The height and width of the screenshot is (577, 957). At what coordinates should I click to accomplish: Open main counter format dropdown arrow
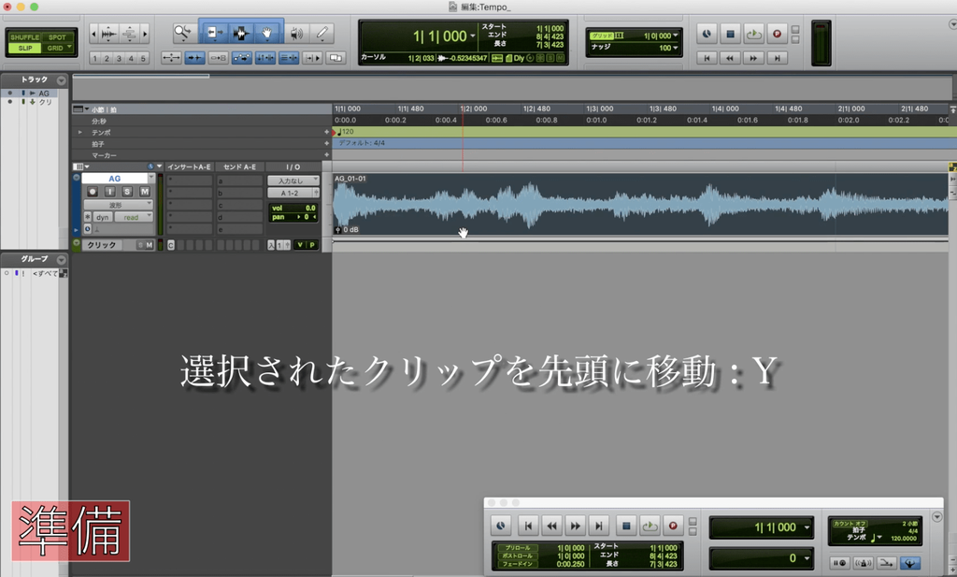472,36
